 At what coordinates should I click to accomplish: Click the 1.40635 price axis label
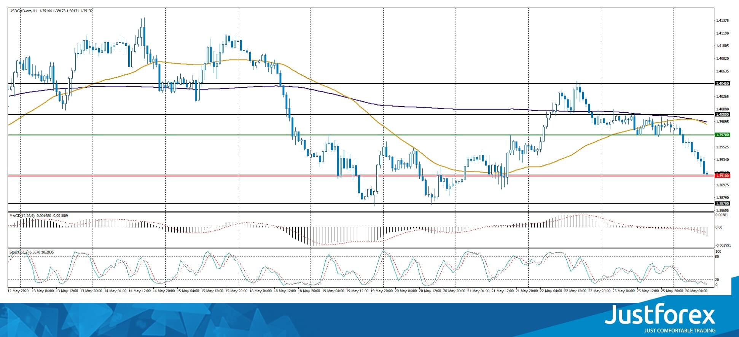click(x=722, y=71)
